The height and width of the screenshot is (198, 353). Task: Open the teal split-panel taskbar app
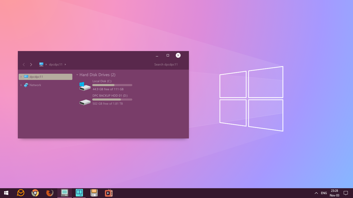pos(79,193)
